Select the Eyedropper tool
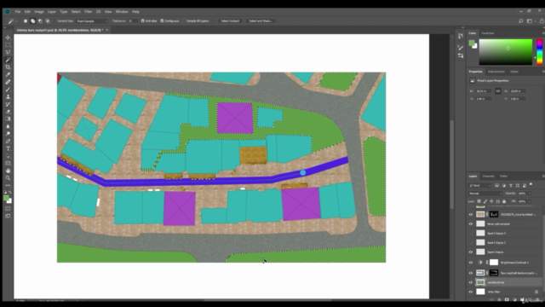This screenshot has height=307, width=545. (8, 74)
